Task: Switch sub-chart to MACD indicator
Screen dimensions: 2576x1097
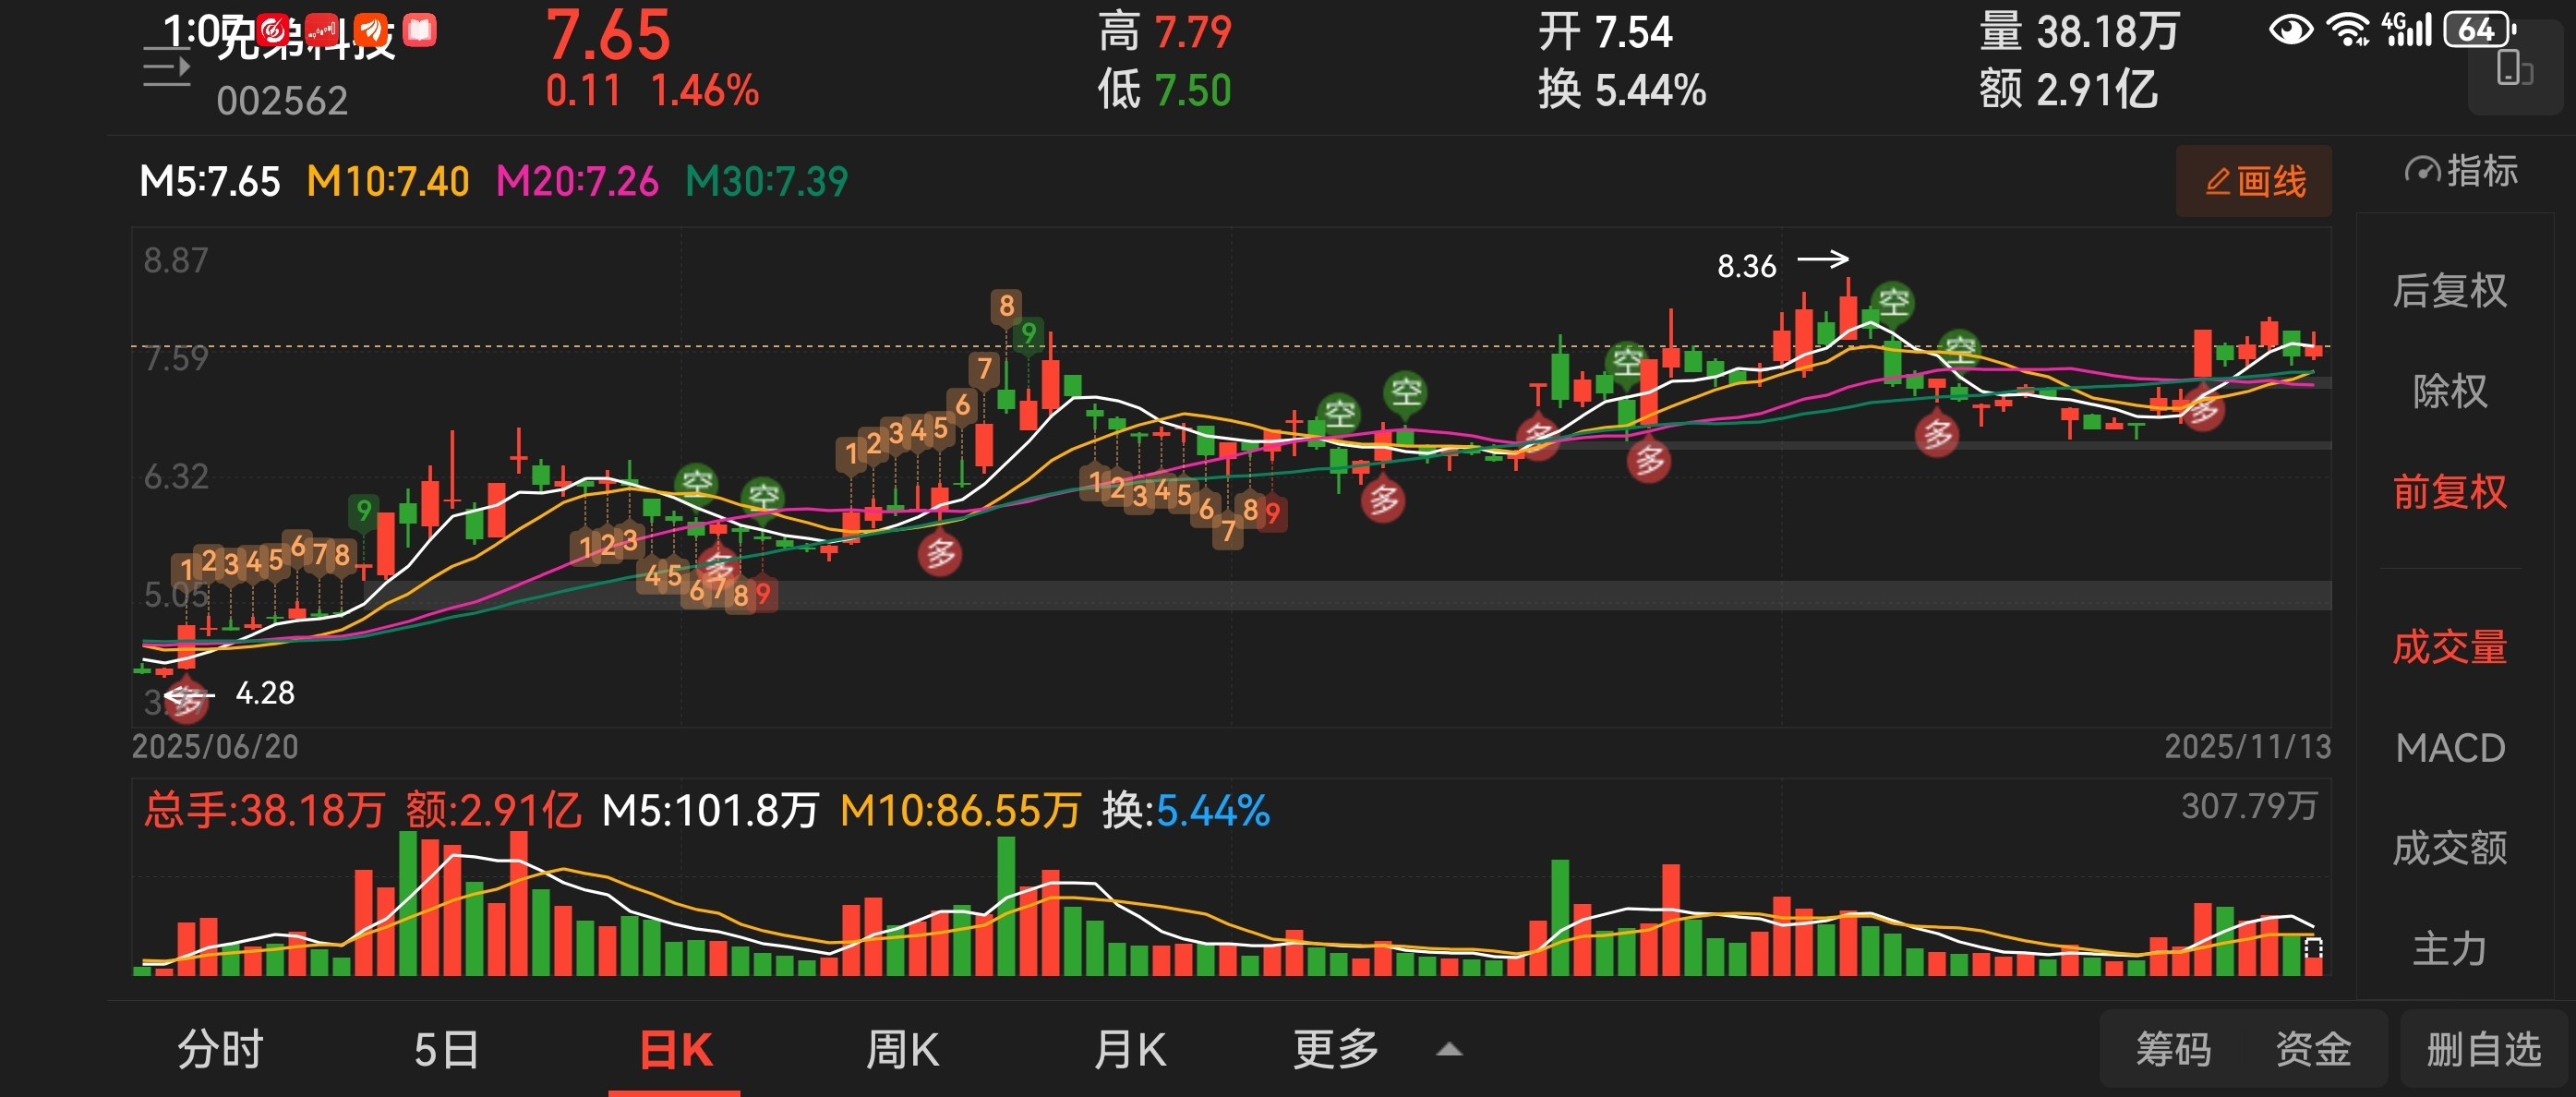Action: (2449, 748)
